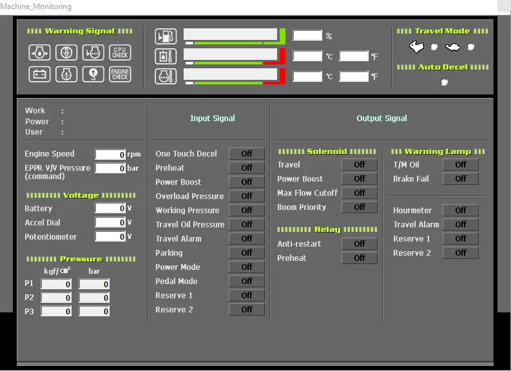Viewport: 511px width, 371px height.
Task: Toggle the Preheat relay Off button
Action: pyautogui.click(x=360, y=258)
